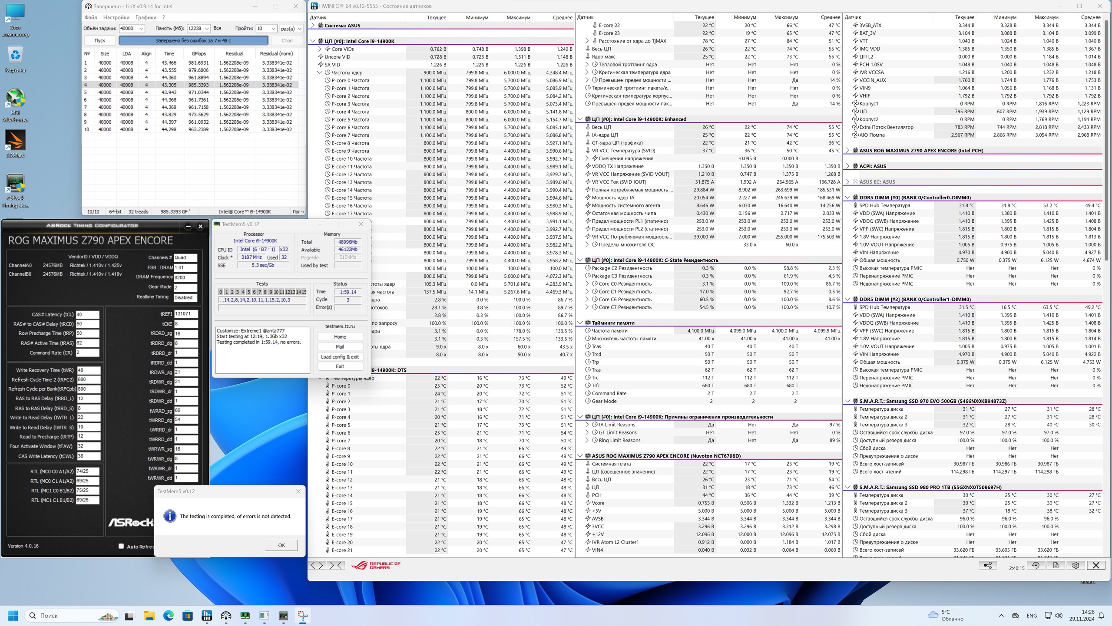Open the LinX Настройки menu
Viewport: 1112px width, 626px height.
pyautogui.click(x=116, y=17)
